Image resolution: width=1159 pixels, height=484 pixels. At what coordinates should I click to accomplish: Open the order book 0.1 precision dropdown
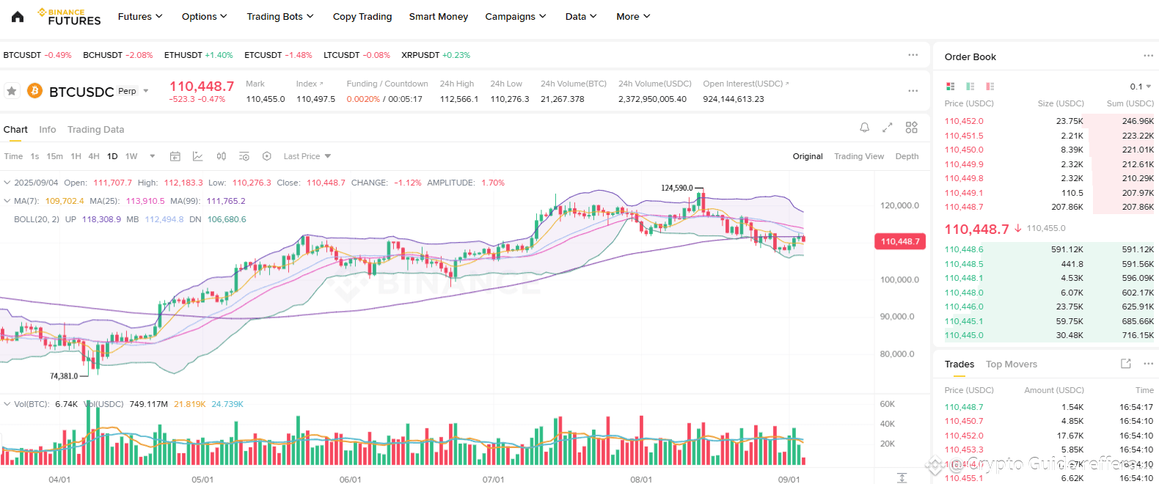click(1141, 87)
